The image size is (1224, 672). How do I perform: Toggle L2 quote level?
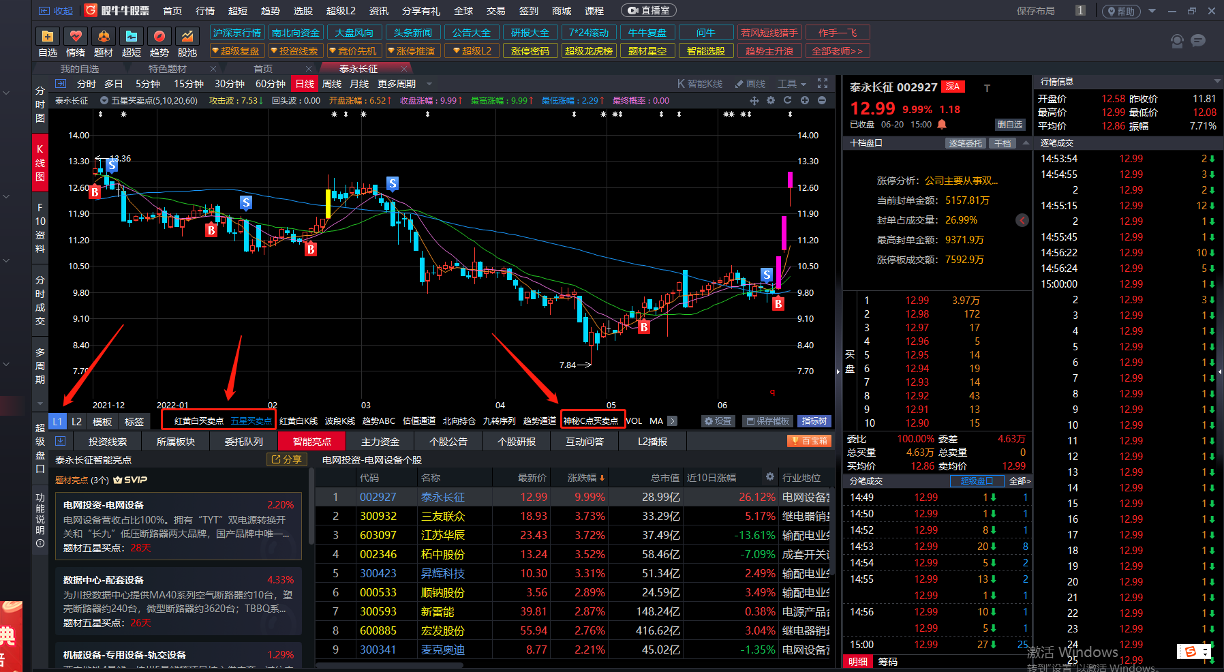point(77,421)
